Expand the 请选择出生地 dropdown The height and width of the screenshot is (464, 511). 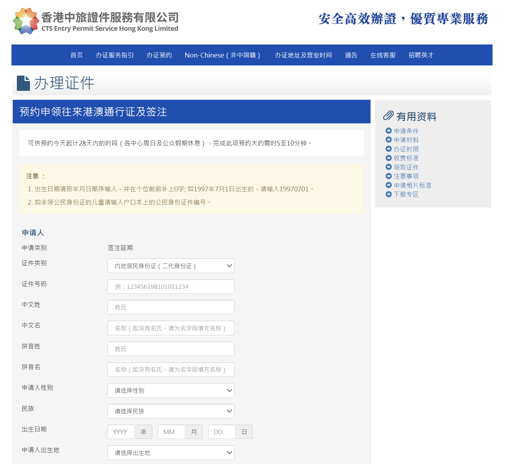click(171, 453)
